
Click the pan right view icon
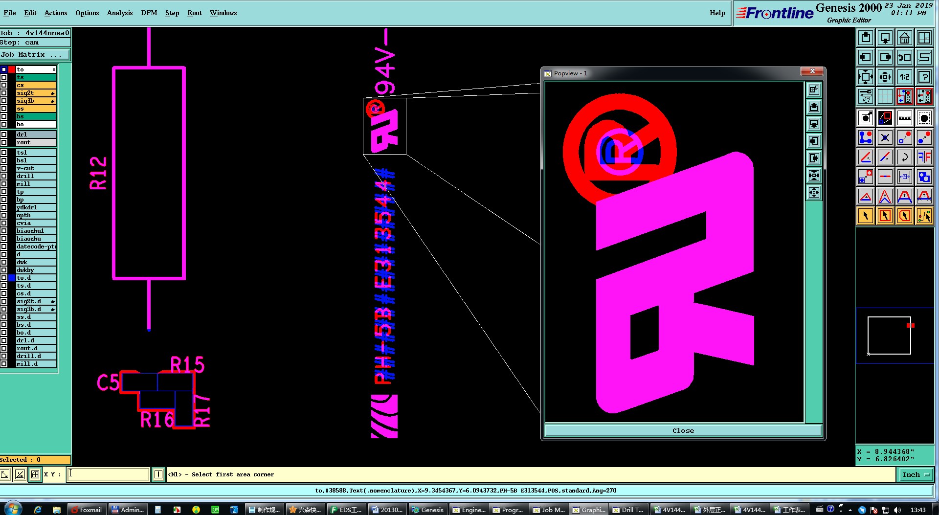coord(885,57)
